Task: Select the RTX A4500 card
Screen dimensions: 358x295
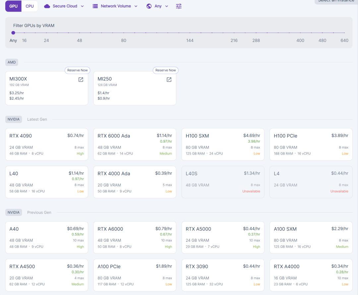Action: click(47, 275)
